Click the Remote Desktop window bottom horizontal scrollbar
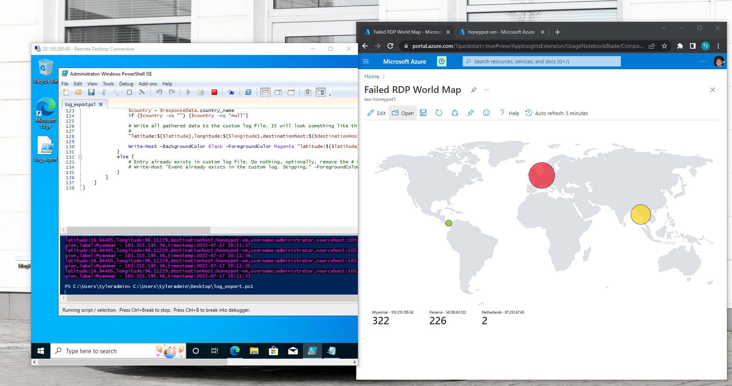The image size is (732, 386). click(x=132, y=362)
